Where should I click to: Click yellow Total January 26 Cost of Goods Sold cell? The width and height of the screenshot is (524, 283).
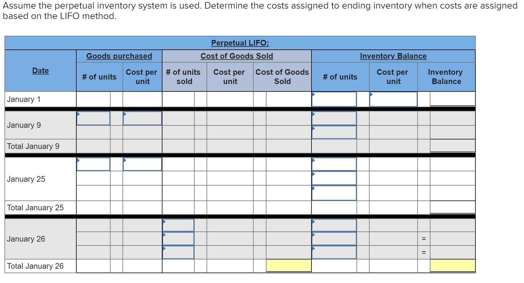pyautogui.click(x=289, y=266)
